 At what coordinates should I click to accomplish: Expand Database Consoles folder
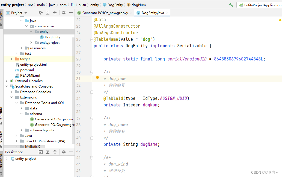(12, 92)
